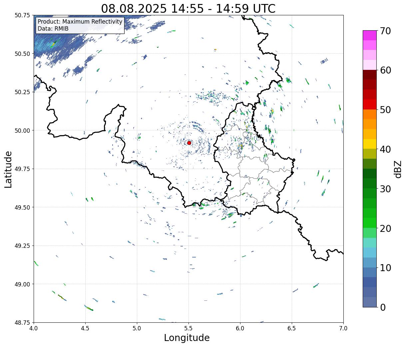Click the slate blue swatch at colorbar bottom

click(x=370, y=302)
